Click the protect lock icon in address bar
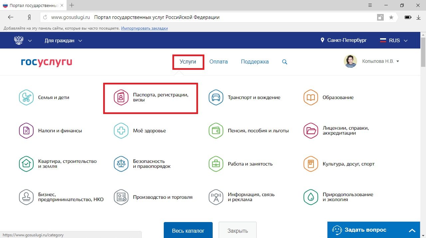426x238 pixels. click(x=380, y=17)
